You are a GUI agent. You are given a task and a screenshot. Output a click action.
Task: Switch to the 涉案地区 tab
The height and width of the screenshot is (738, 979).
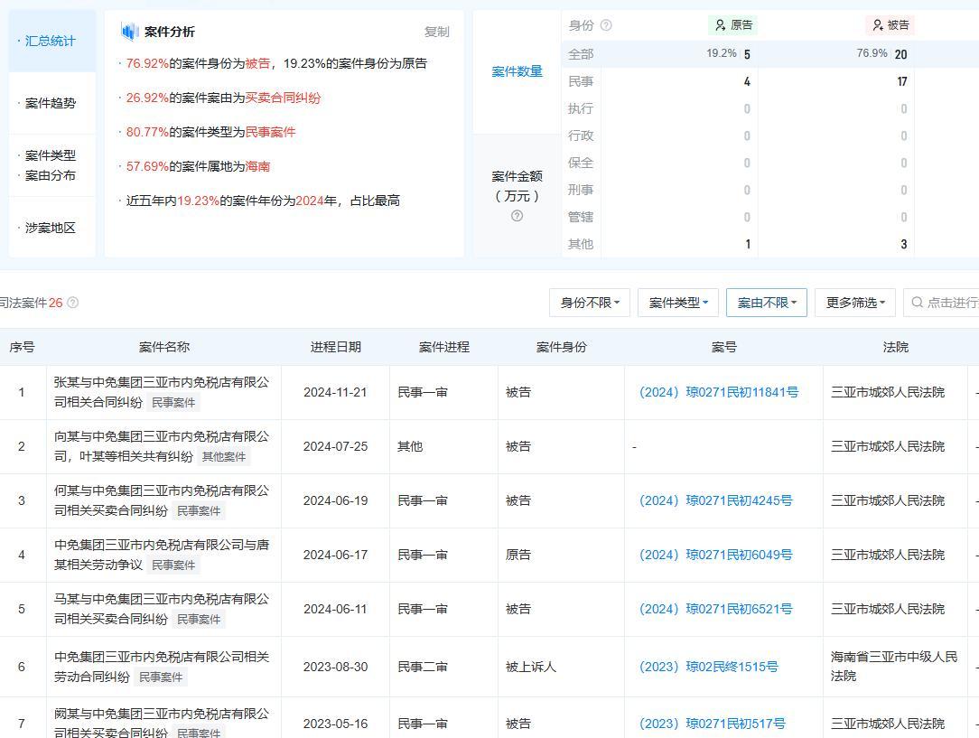tap(51, 228)
